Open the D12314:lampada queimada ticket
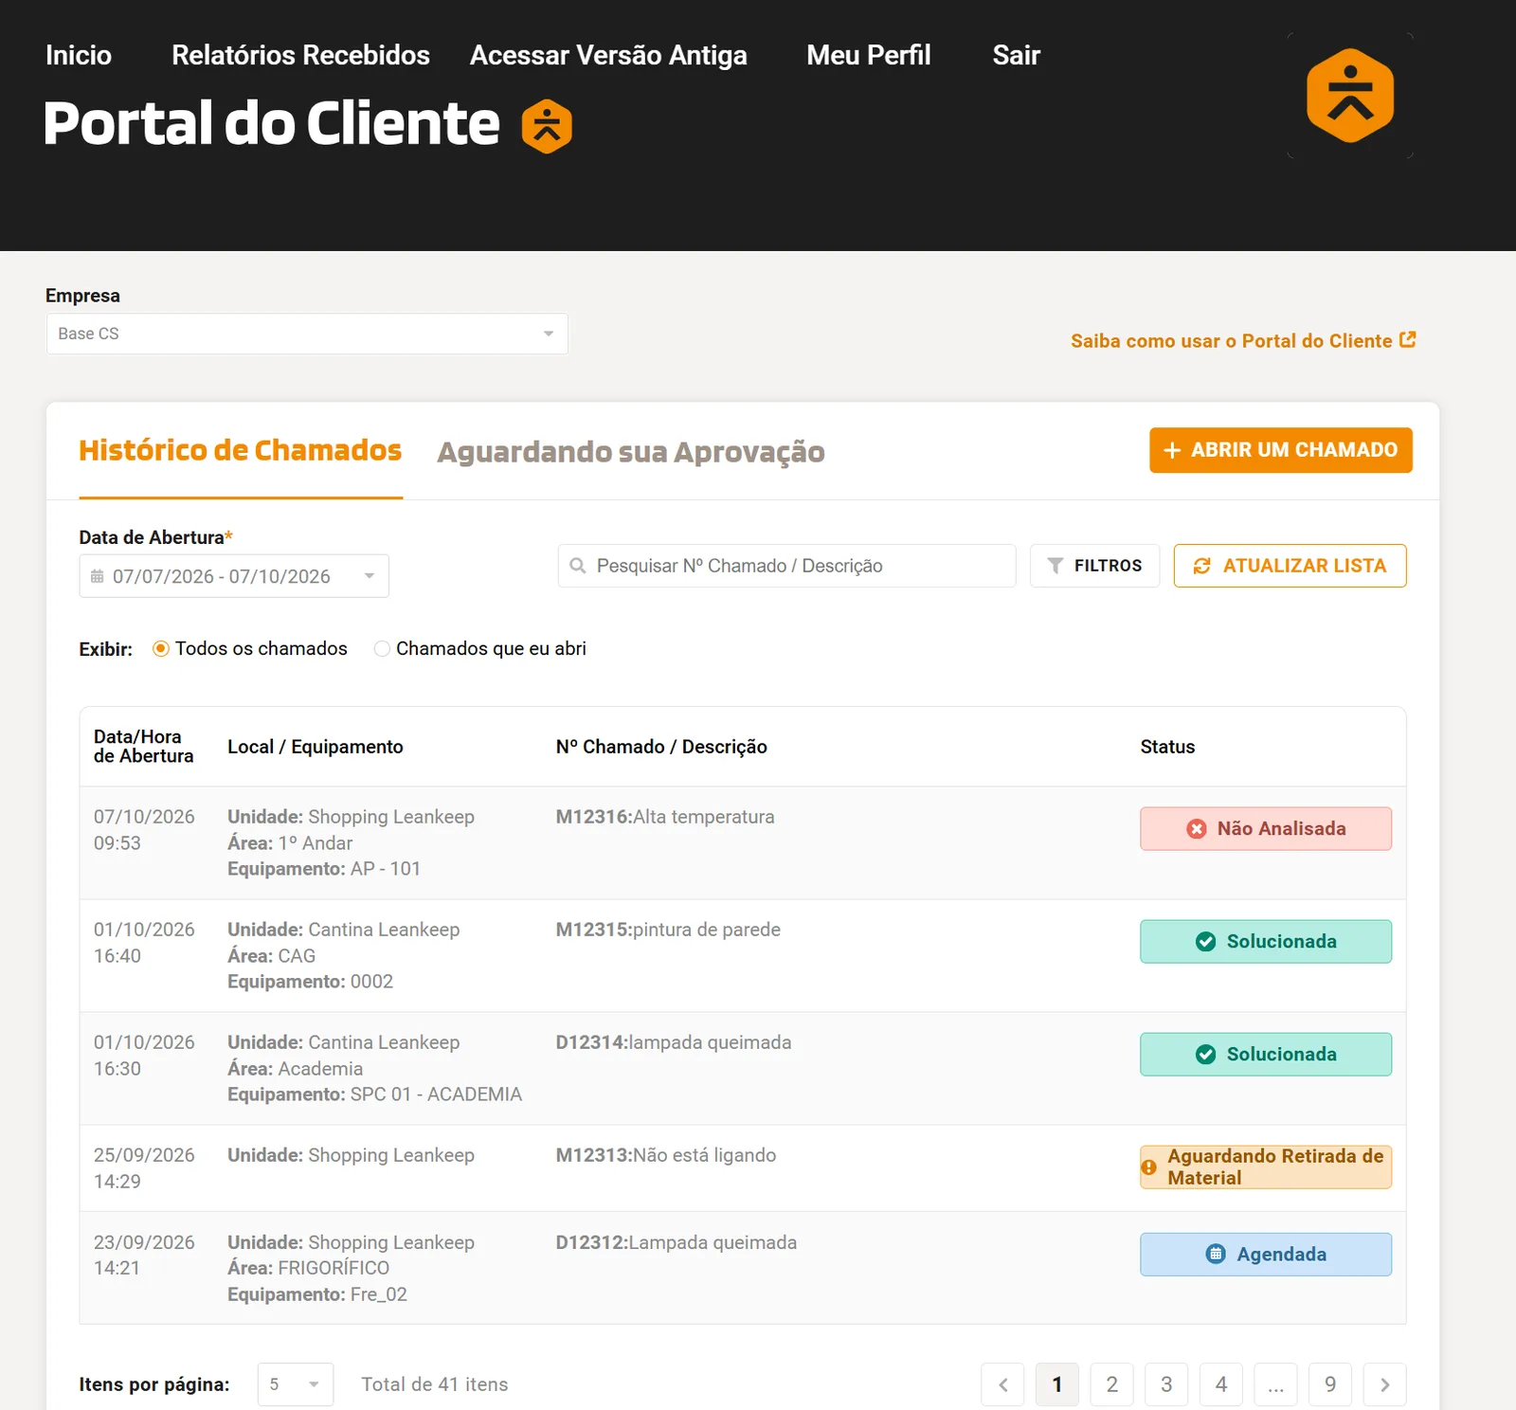 [x=674, y=1042]
